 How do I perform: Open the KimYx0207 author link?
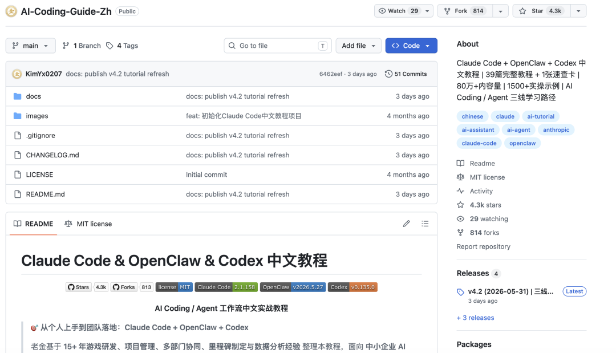(x=43, y=74)
